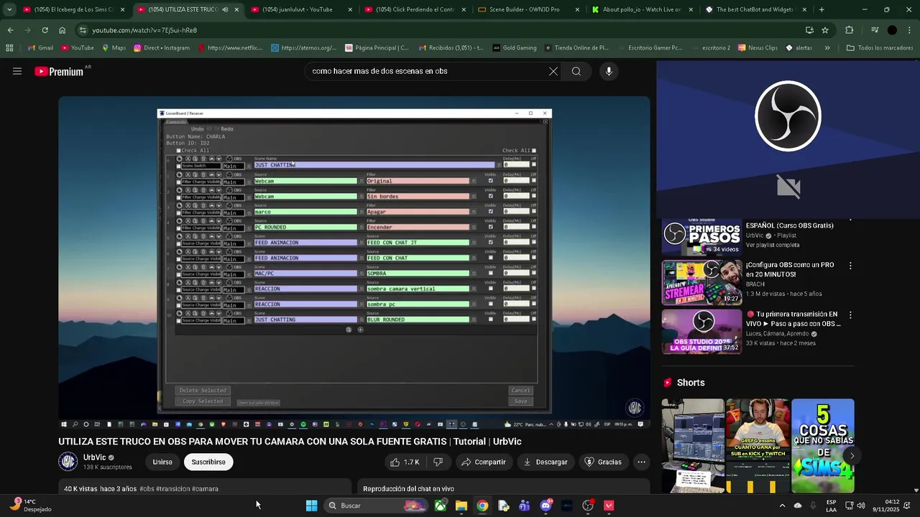The image size is (920, 517).
Task: Go back in browser history
Action: (x=10, y=30)
